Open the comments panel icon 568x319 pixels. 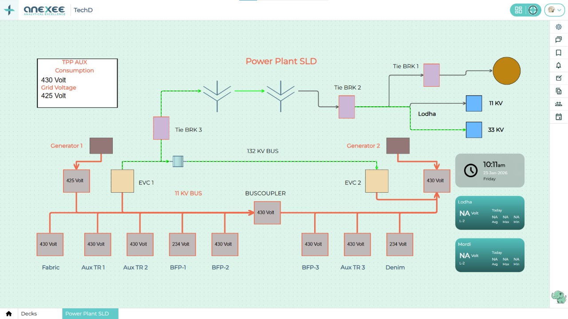(x=558, y=39)
